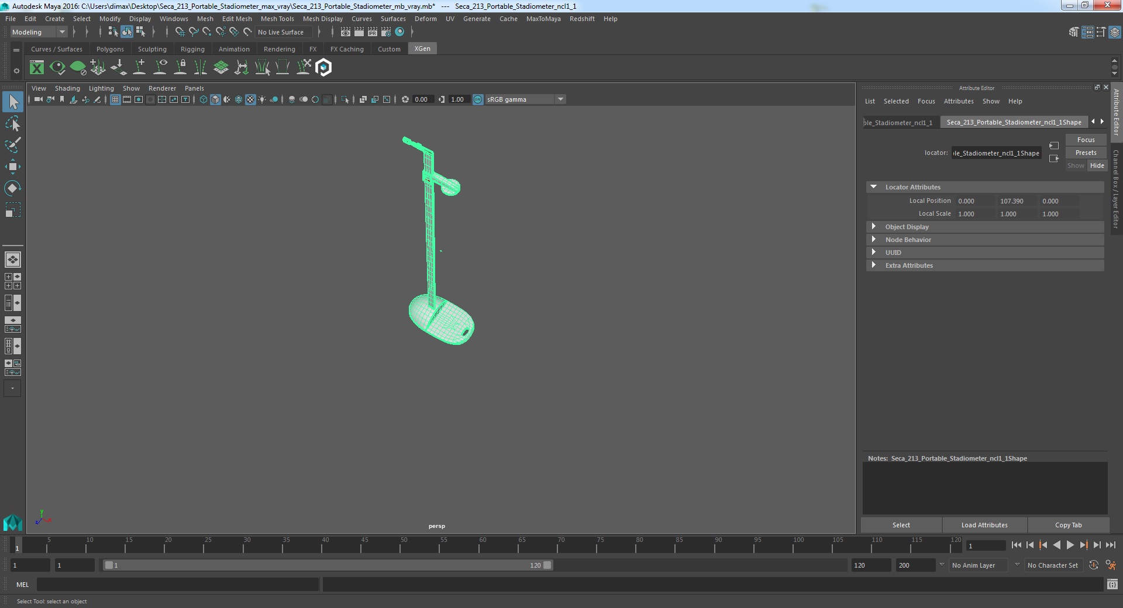Viewport: 1123px width, 608px height.
Task: Click the input connections arrow icon
Action: point(1054,146)
